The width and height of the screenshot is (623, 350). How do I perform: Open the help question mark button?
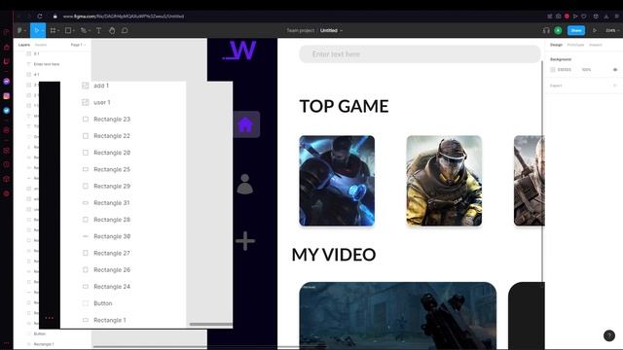[x=609, y=335]
